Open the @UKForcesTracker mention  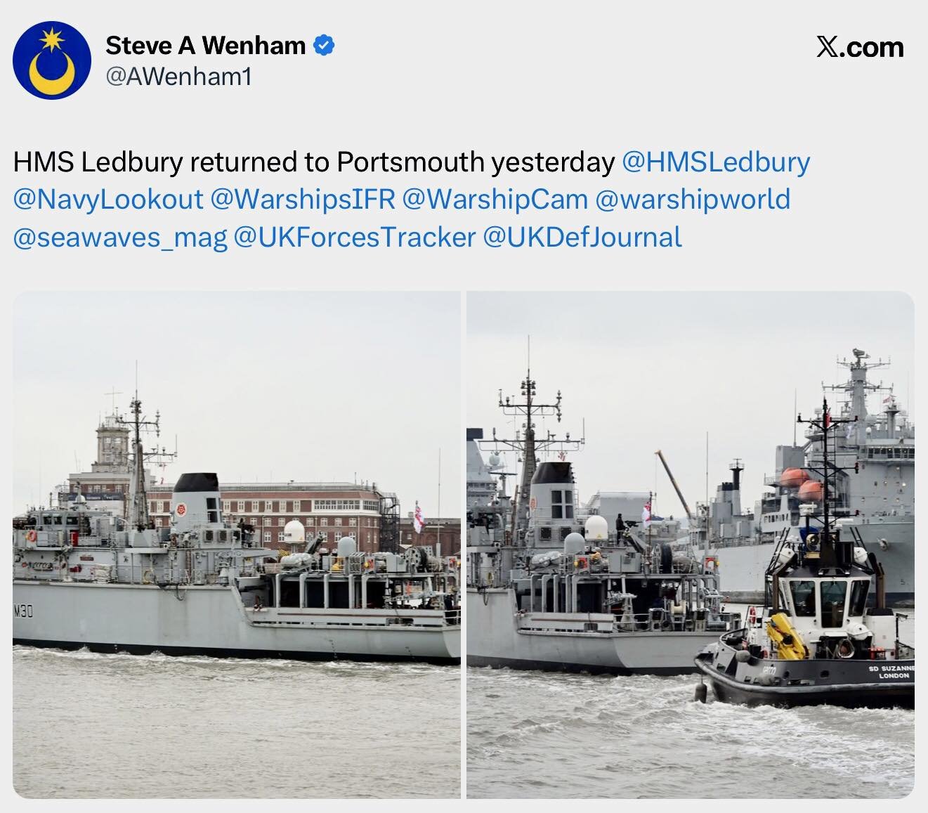click(x=355, y=238)
